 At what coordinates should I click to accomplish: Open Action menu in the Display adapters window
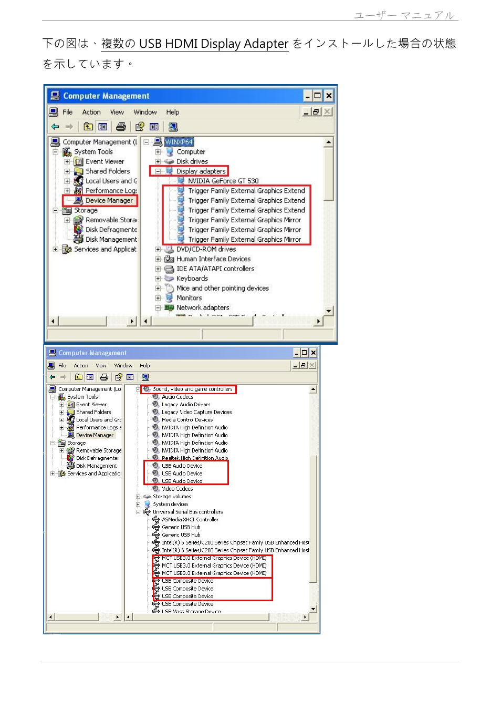(x=91, y=112)
